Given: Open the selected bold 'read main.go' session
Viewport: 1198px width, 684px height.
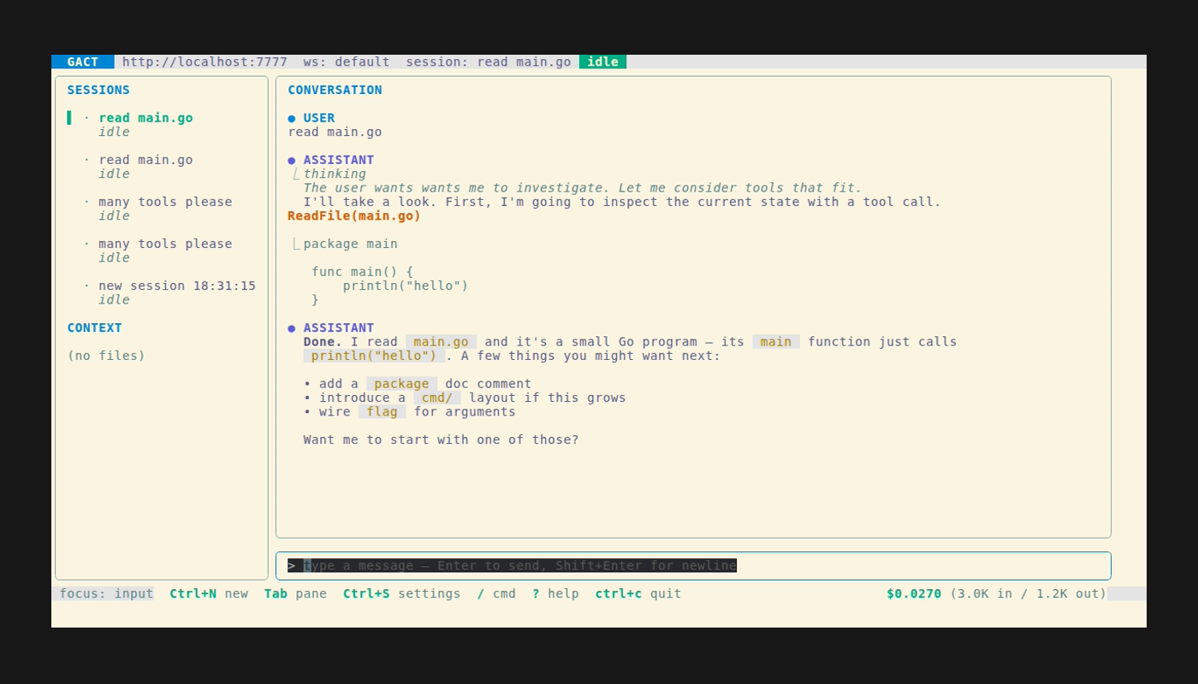Looking at the screenshot, I should (x=145, y=118).
